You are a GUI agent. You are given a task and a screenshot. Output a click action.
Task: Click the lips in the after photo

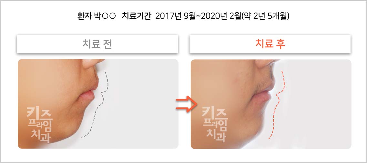click(x=264, y=93)
